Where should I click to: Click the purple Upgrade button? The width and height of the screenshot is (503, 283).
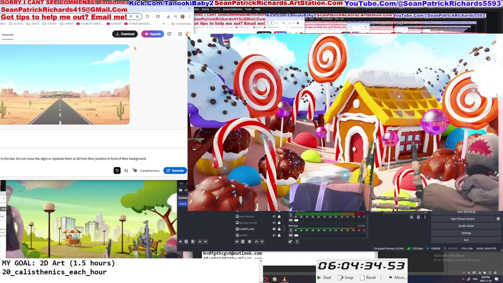[152, 34]
